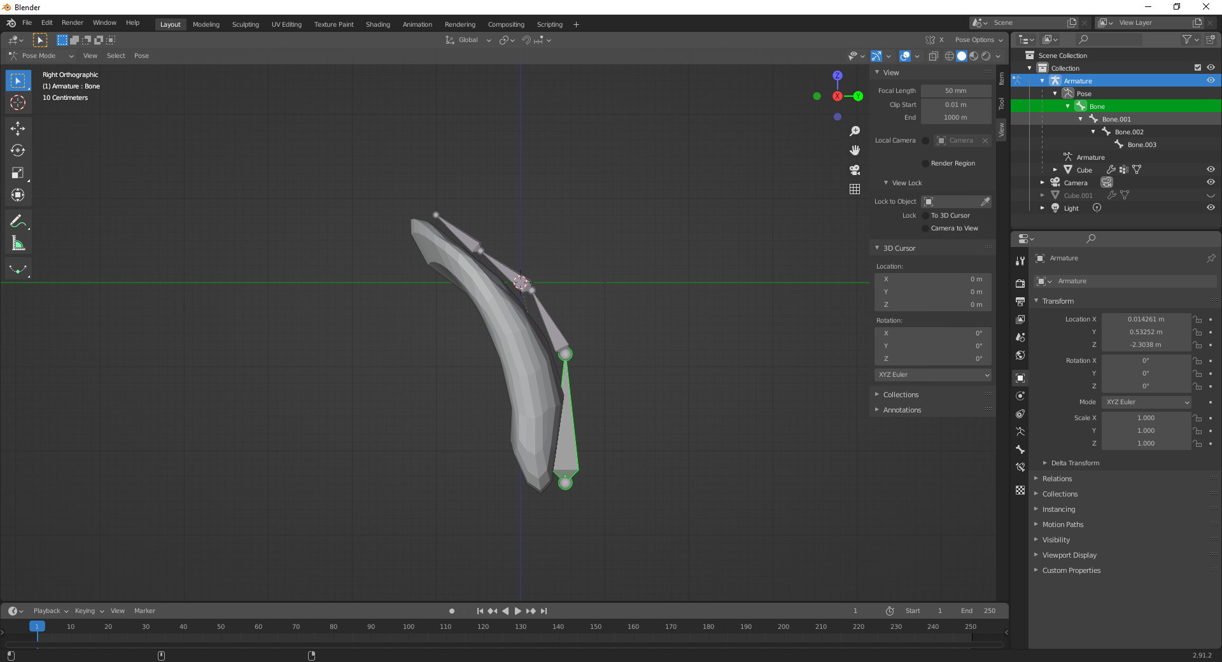
Task: Enable the Render Region checkbox
Action: click(925, 164)
